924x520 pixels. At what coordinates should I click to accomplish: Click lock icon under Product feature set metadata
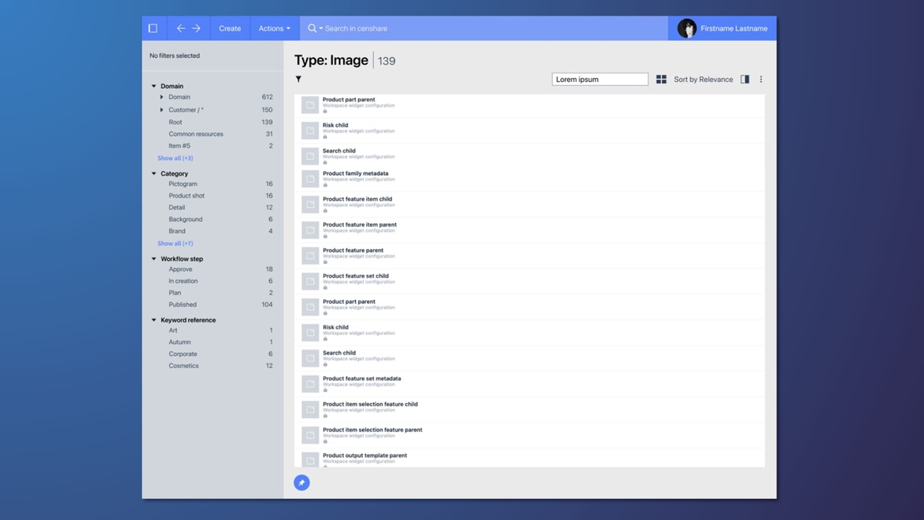325,390
